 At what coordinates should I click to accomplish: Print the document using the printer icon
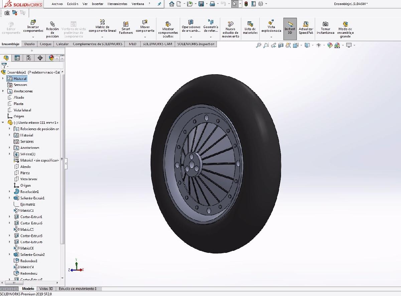[x=212, y=4]
